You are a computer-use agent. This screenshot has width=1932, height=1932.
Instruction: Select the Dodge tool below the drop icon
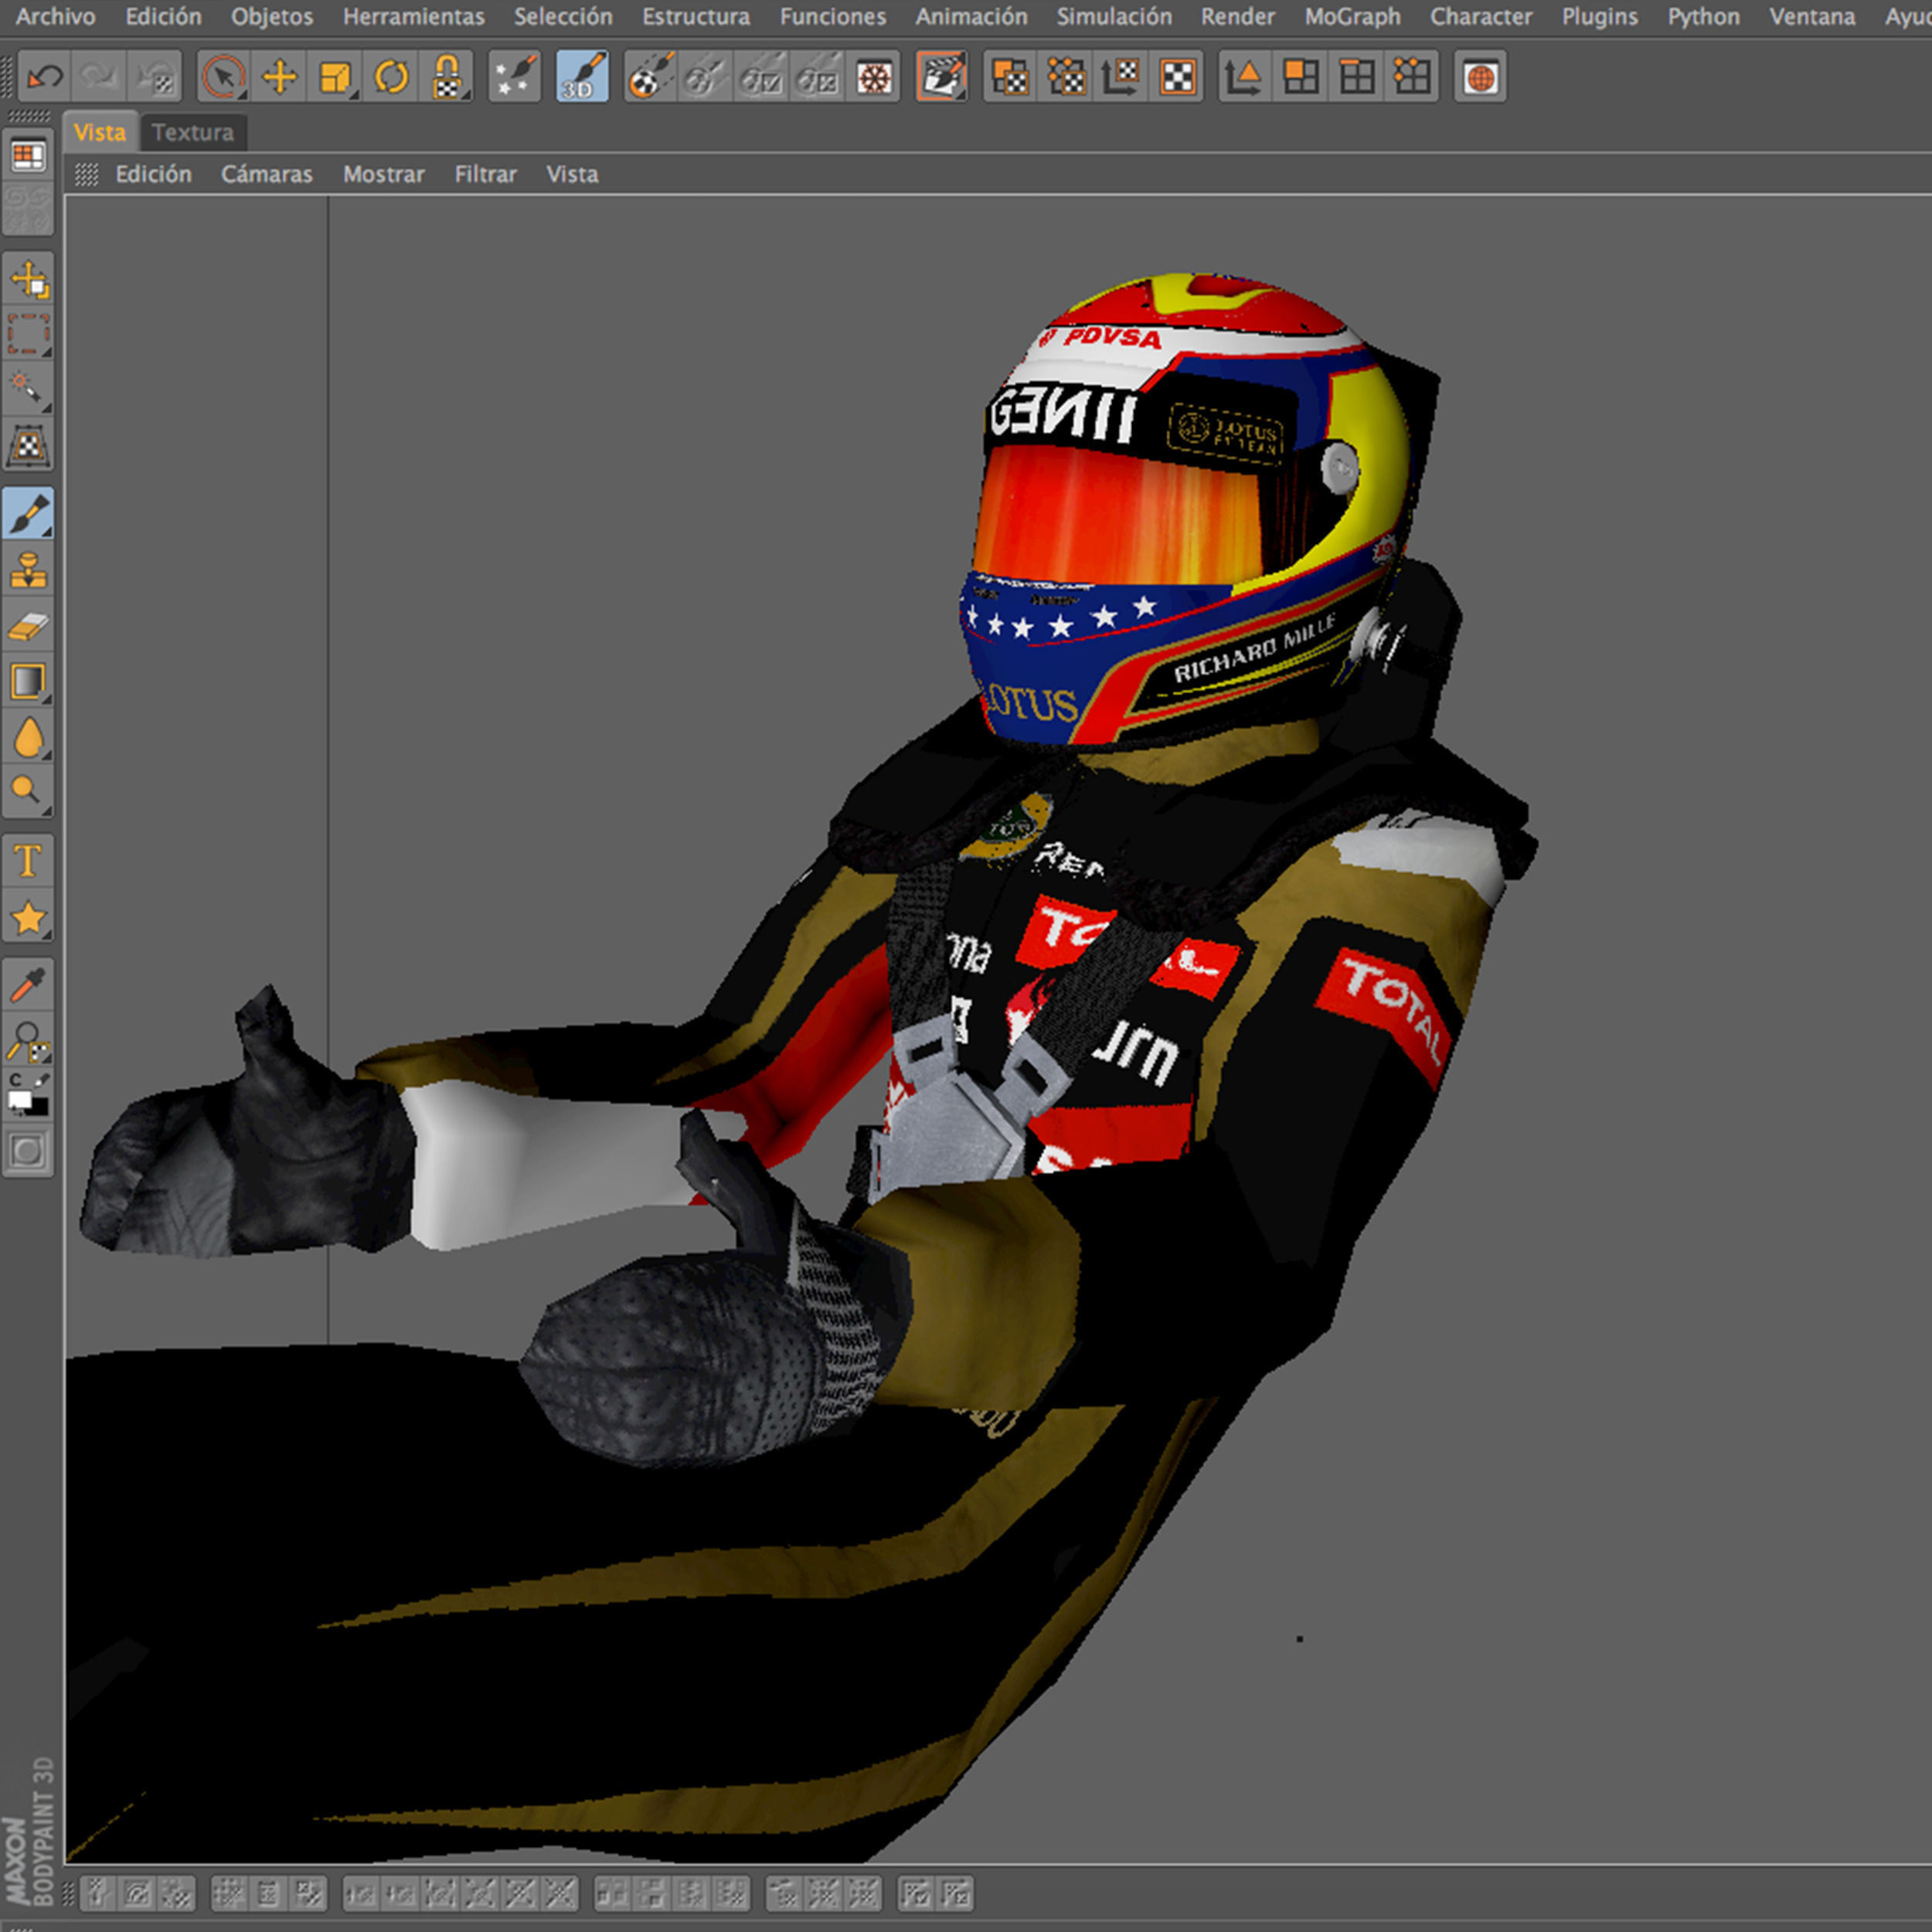point(28,793)
